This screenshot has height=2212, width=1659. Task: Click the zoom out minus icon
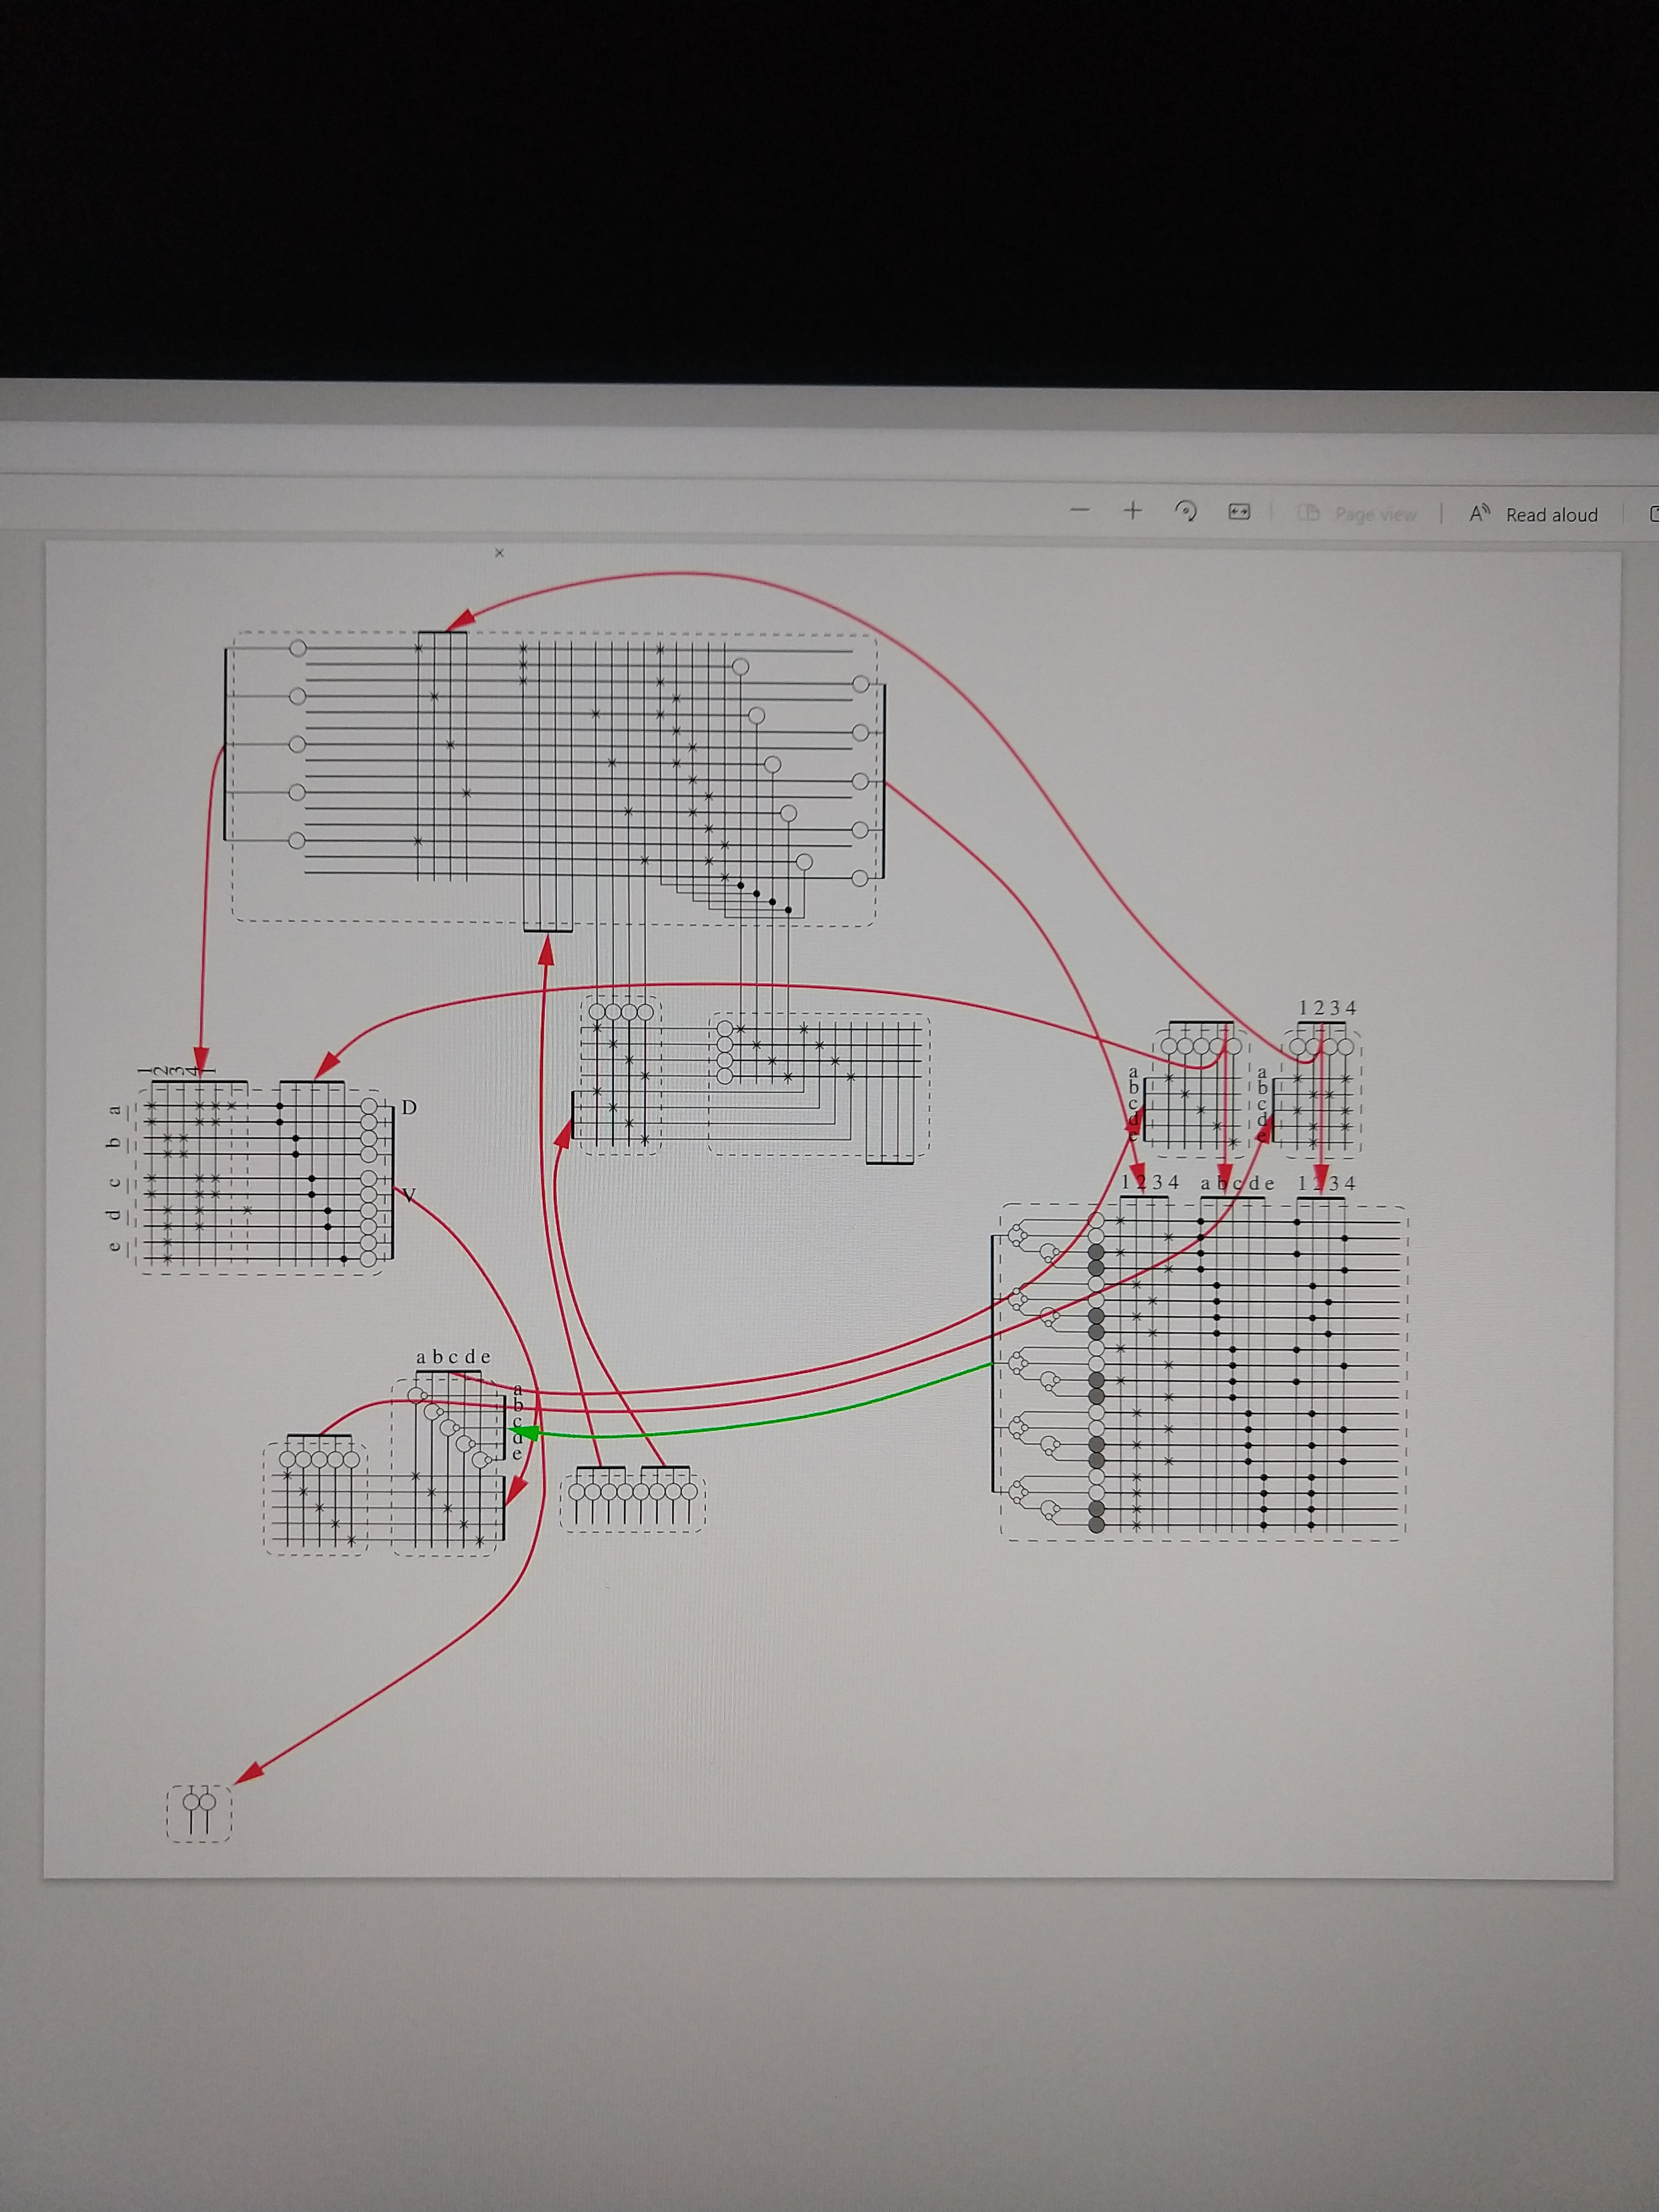[x=1079, y=510]
